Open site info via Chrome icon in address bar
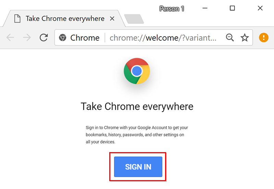This screenshot has width=274, height=189. tap(63, 38)
